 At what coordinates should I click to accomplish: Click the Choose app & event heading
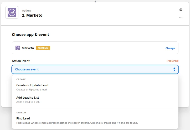click(30, 35)
